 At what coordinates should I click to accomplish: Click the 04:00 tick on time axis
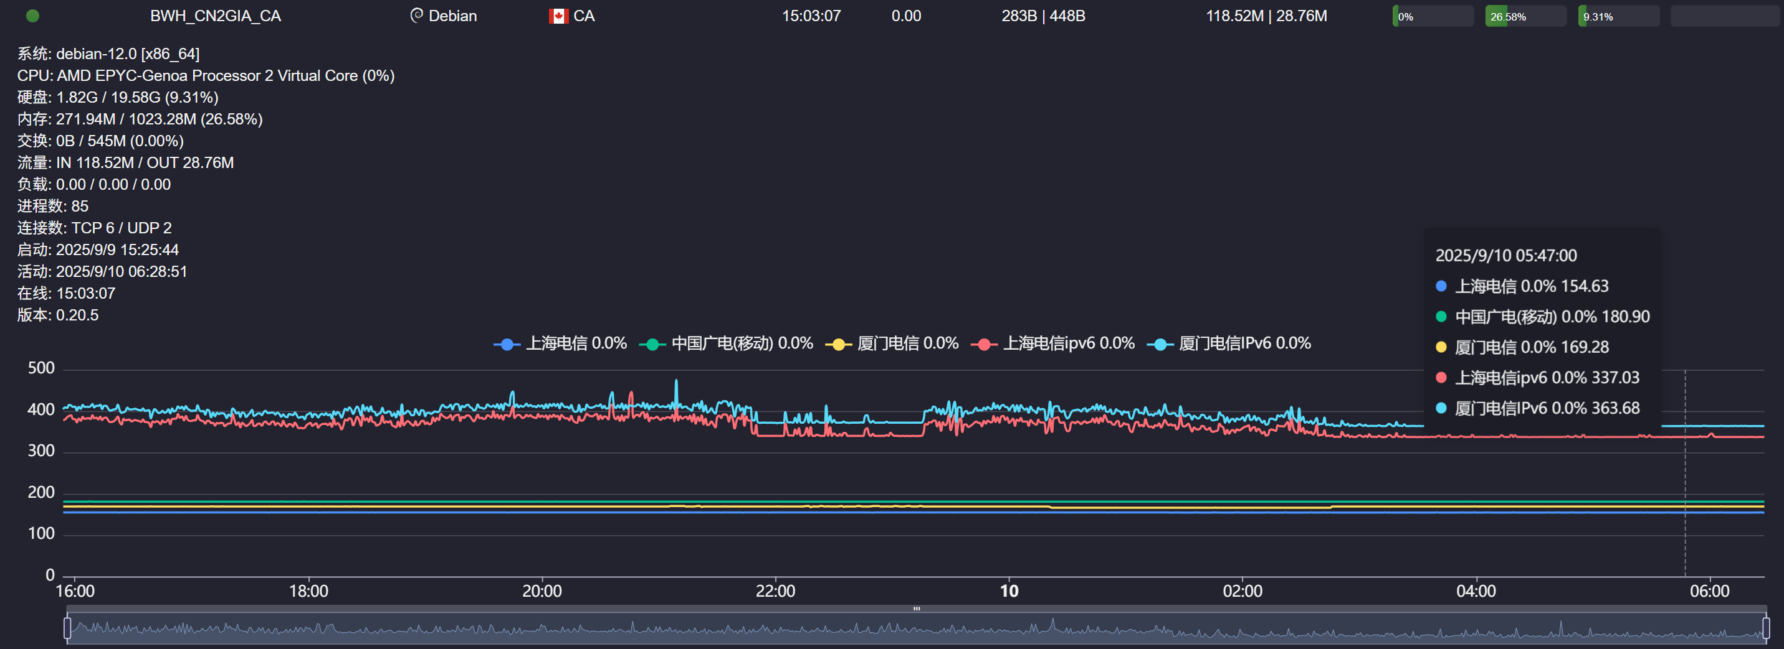coord(1476,592)
